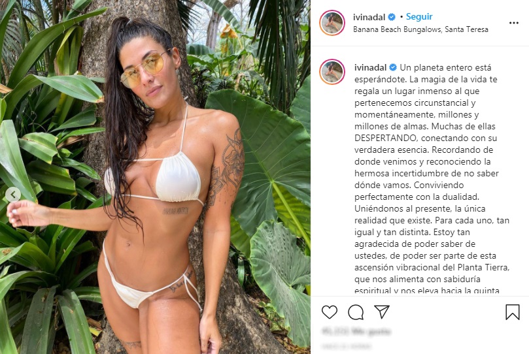Open the three-dot more options menu
The image size is (529, 354).
[x=513, y=23]
